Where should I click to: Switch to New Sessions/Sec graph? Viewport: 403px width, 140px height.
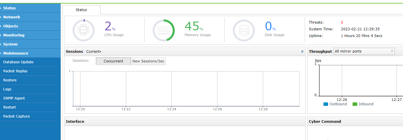(x=148, y=61)
